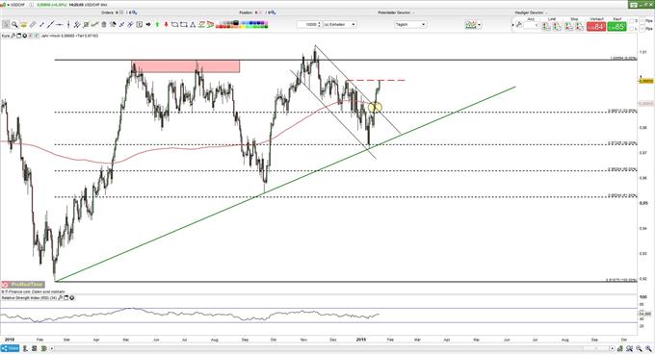The height and width of the screenshot is (354, 655).
Task: Click the quantity 10000 input field
Action: click(x=308, y=25)
